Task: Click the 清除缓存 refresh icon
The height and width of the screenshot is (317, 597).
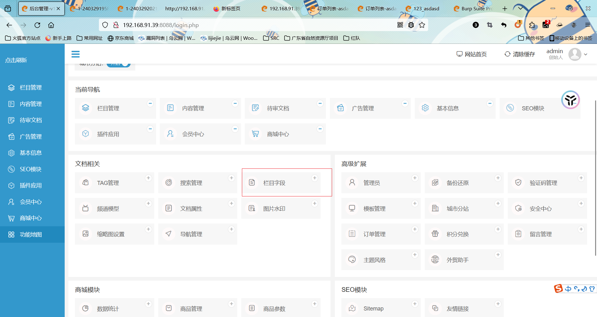Action: tap(507, 54)
